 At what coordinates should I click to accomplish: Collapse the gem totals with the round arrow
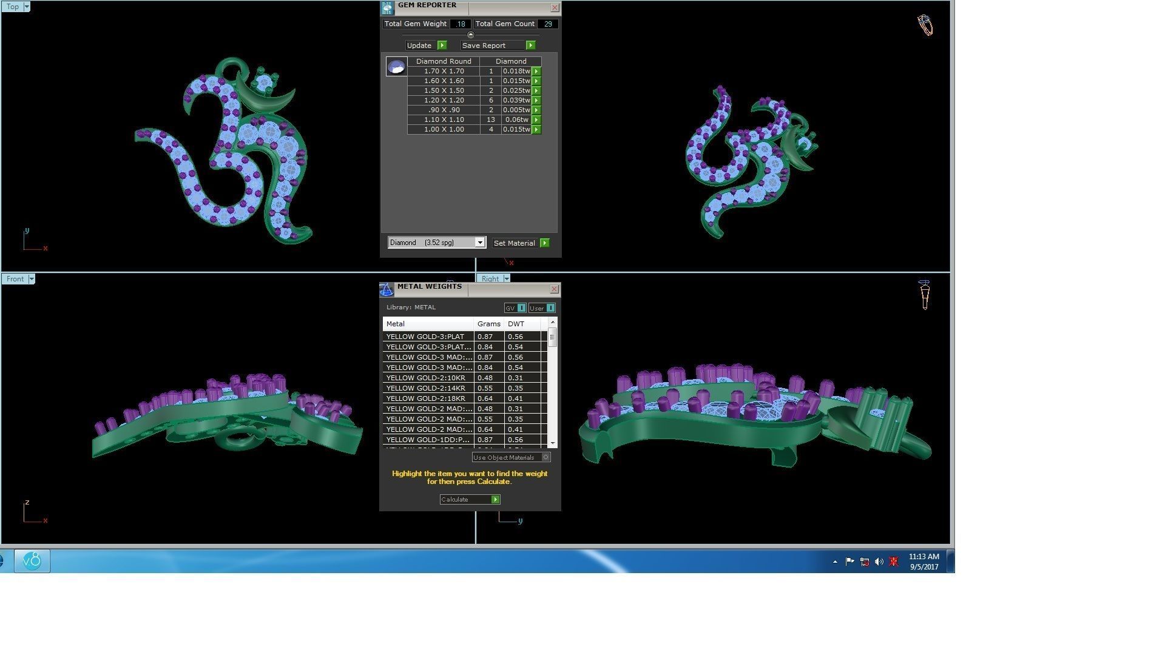pos(470,35)
